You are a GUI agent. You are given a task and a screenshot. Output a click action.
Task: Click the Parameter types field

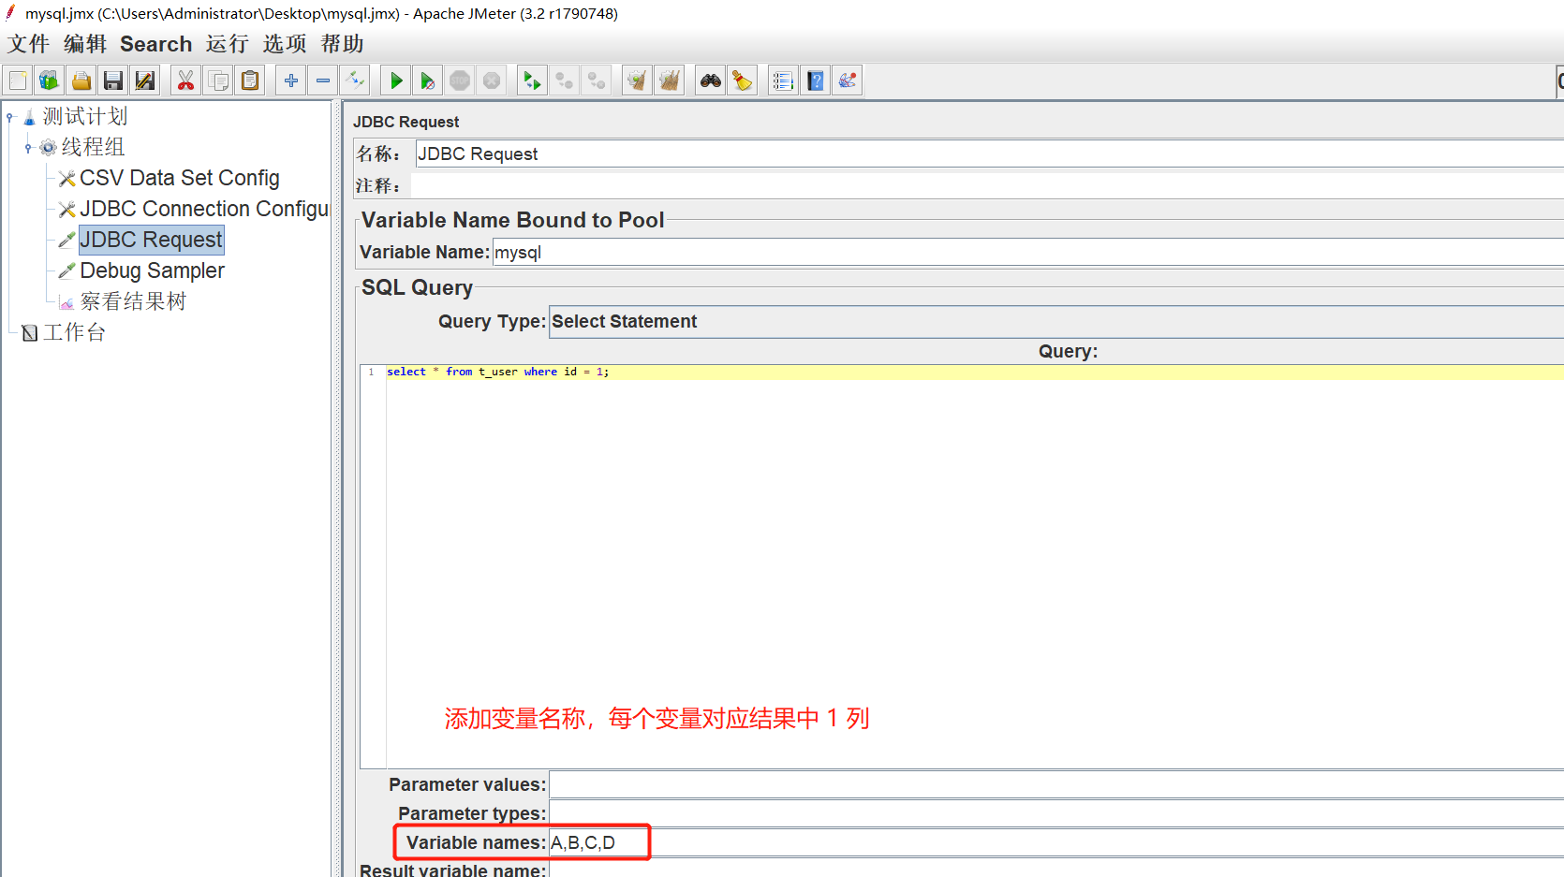click(1056, 813)
